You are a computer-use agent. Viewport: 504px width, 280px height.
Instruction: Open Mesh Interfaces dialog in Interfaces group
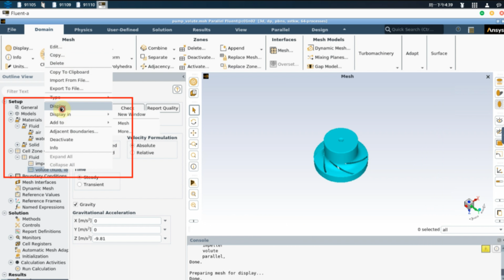point(282,50)
